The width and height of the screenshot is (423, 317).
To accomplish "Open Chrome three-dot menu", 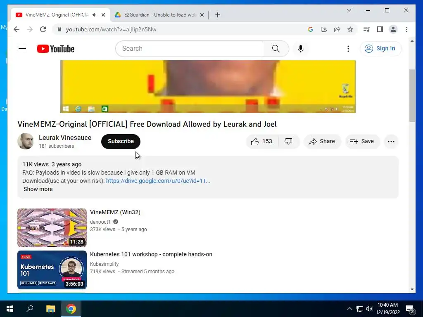I will coord(406,29).
